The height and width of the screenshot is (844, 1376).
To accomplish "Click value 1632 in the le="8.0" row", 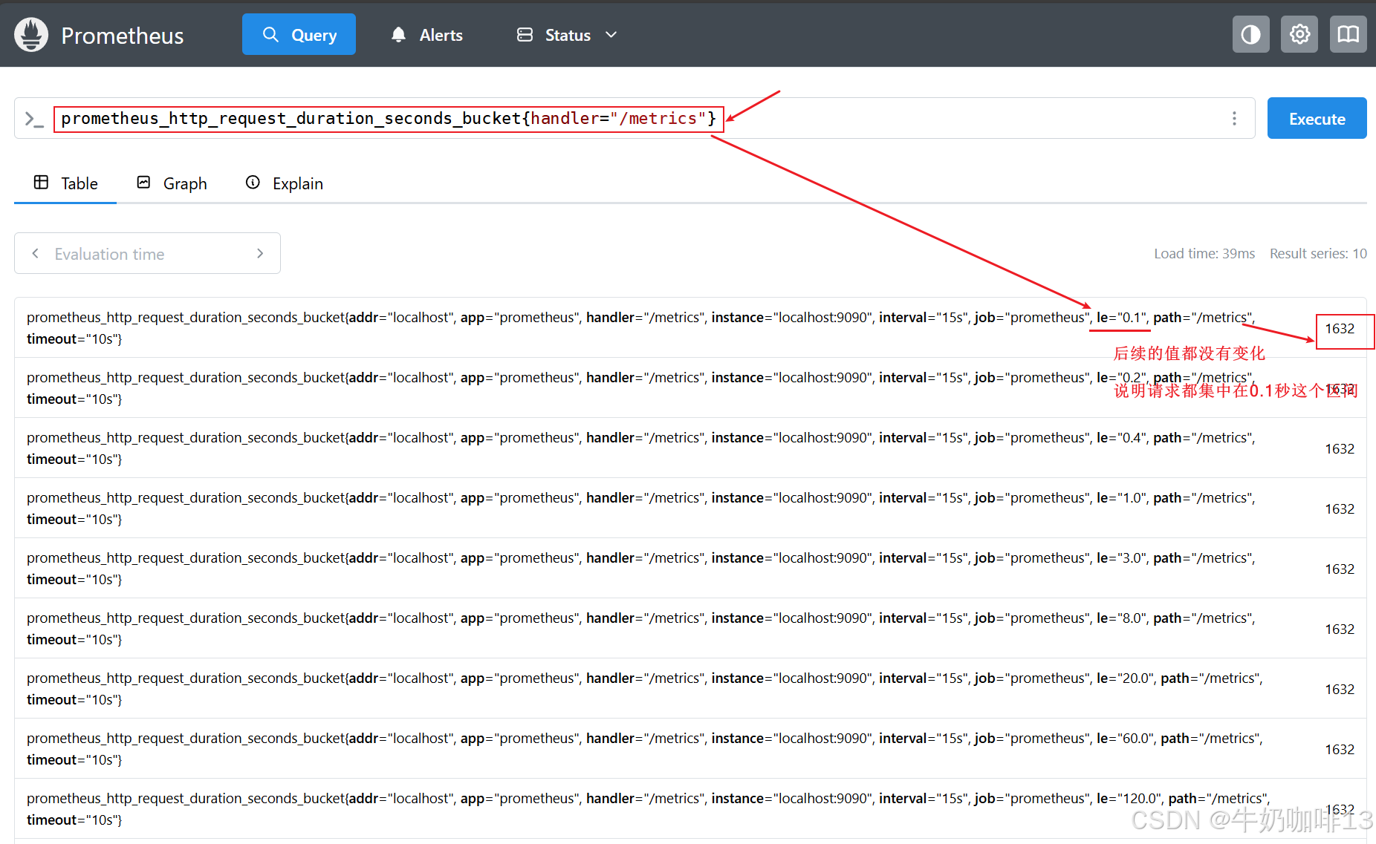I will click(x=1340, y=629).
